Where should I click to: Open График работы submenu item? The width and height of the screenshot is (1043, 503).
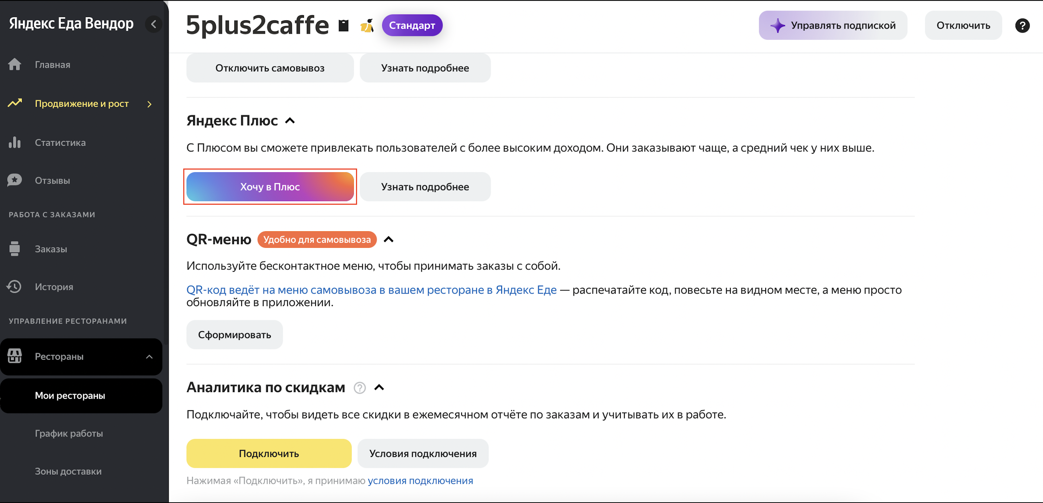[69, 433]
